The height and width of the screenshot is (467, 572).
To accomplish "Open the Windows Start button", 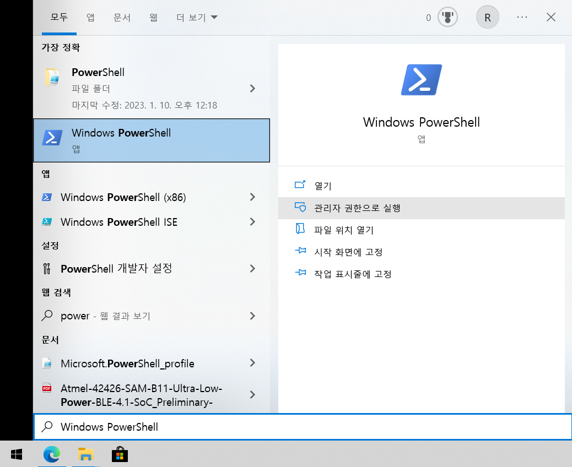I will pyautogui.click(x=17, y=454).
